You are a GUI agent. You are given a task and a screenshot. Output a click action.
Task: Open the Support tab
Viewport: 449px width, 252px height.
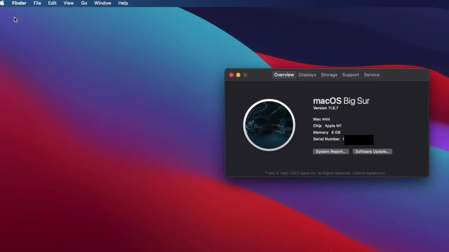click(x=350, y=75)
